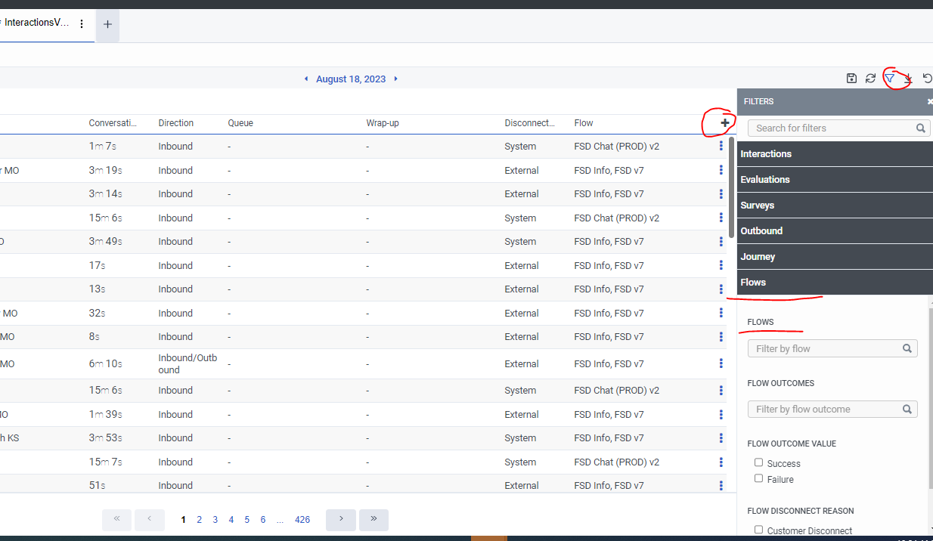Sort by Flow column header
The height and width of the screenshot is (541, 933).
584,123
